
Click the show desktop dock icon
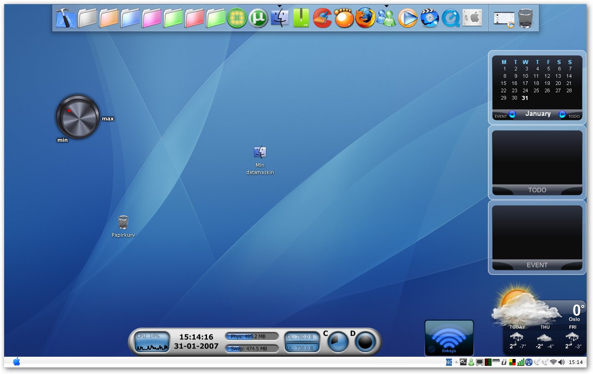coord(504,20)
